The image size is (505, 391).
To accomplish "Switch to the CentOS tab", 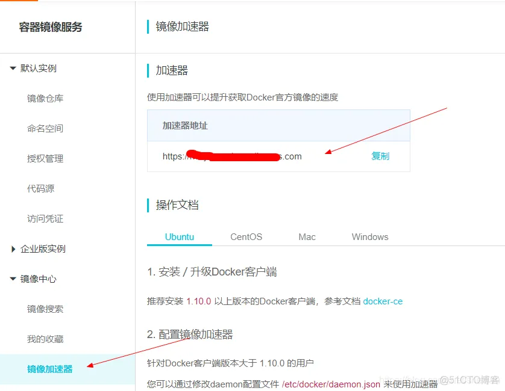I will (x=246, y=236).
